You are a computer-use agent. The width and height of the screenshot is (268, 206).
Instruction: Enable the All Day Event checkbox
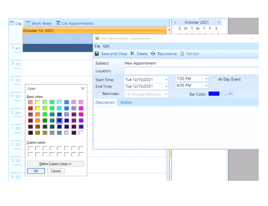click(215, 80)
